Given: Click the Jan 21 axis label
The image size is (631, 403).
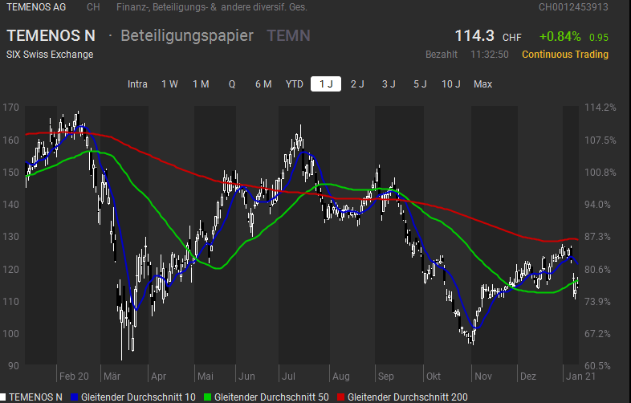Looking at the screenshot, I should [580, 377].
